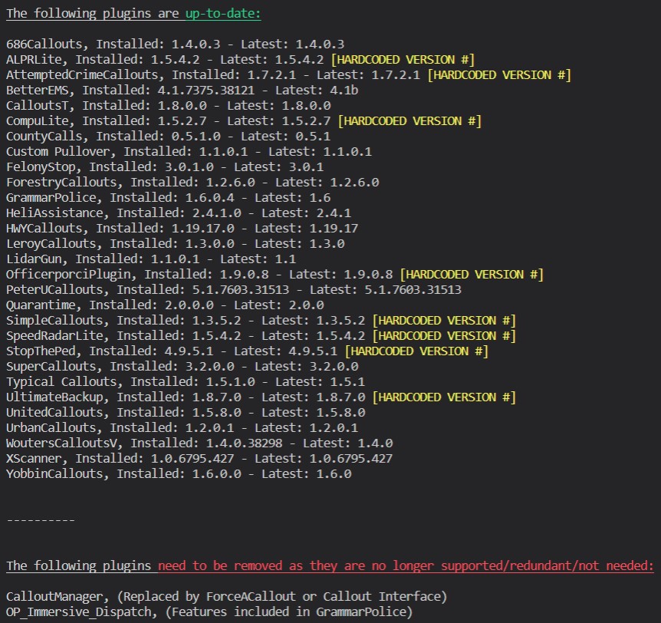
Task: Click HARDCODED VERSION tag next to ALPRLite
Action: pyautogui.click(x=403, y=60)
